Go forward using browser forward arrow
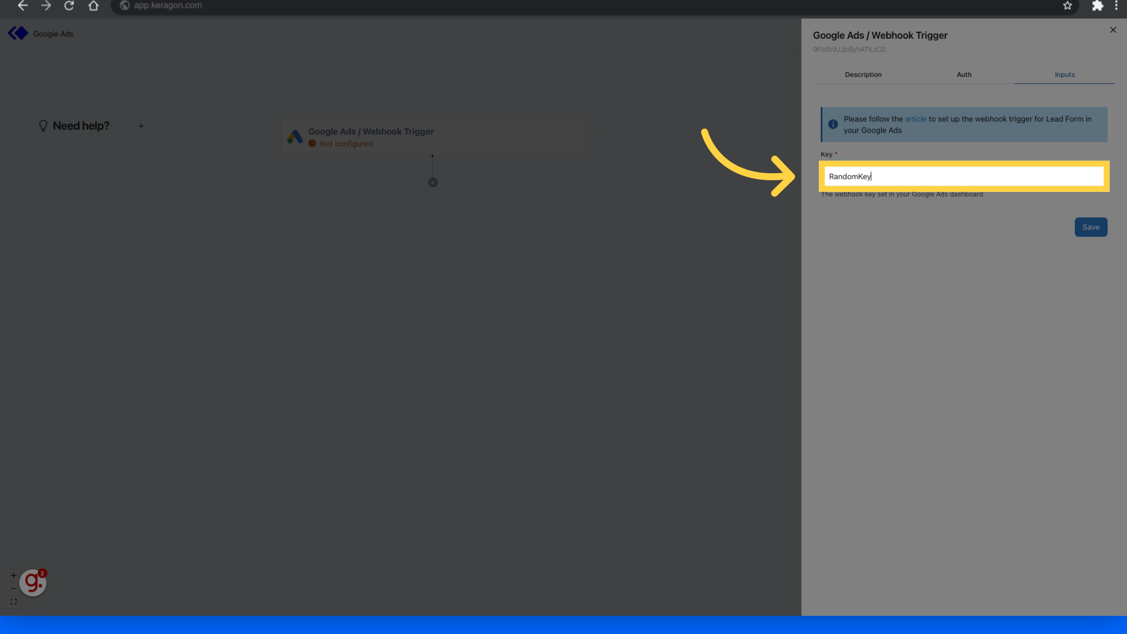 (46, 6)
